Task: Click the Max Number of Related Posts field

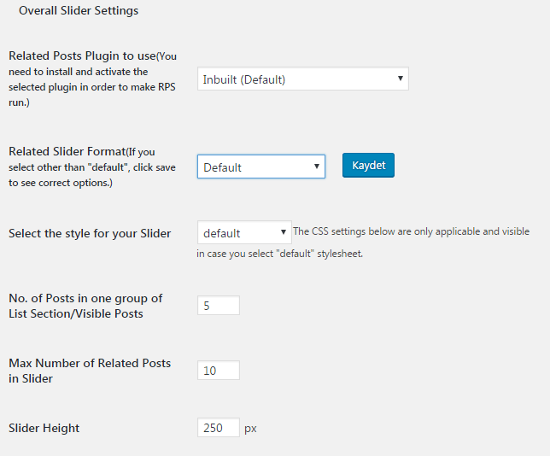Action: point(218,371)
